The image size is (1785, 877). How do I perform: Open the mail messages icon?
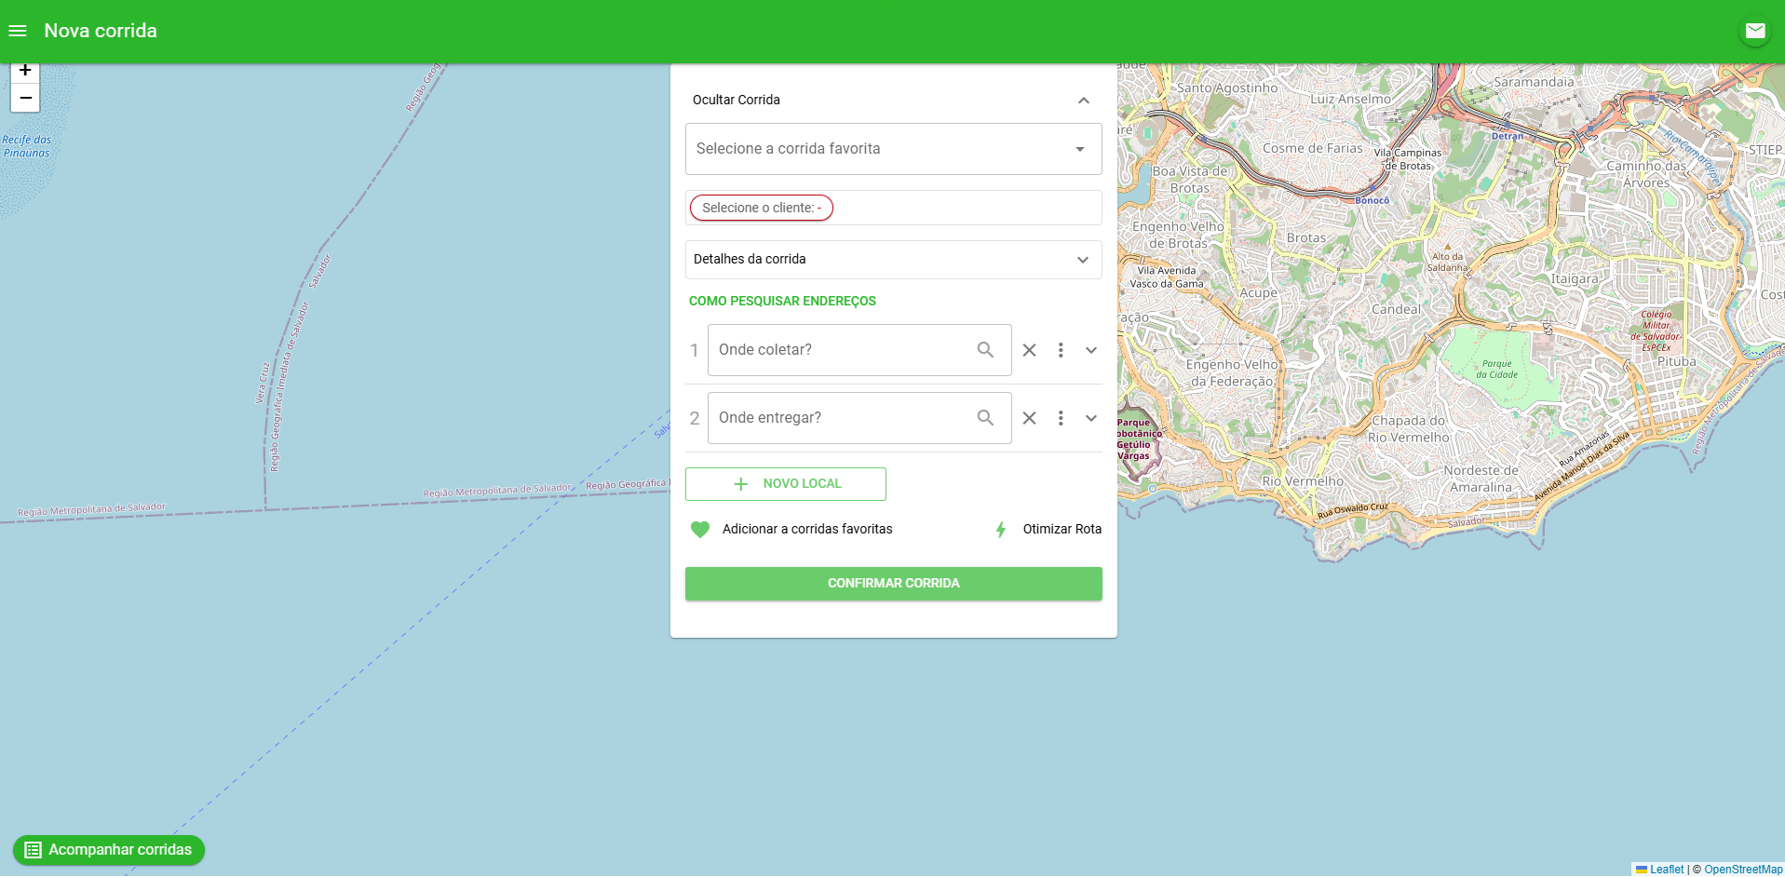[1755, 31]
